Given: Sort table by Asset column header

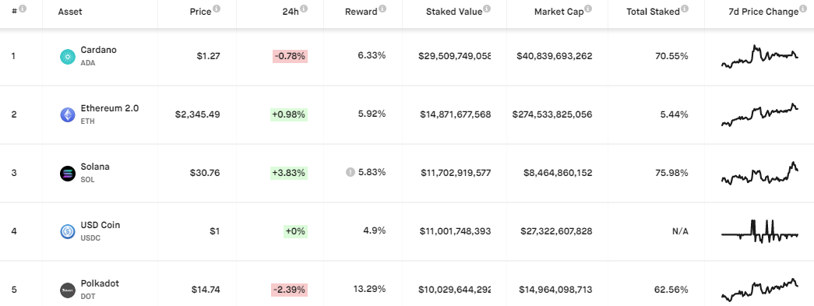Looking at the screenshot, I should tap(70, 12).
